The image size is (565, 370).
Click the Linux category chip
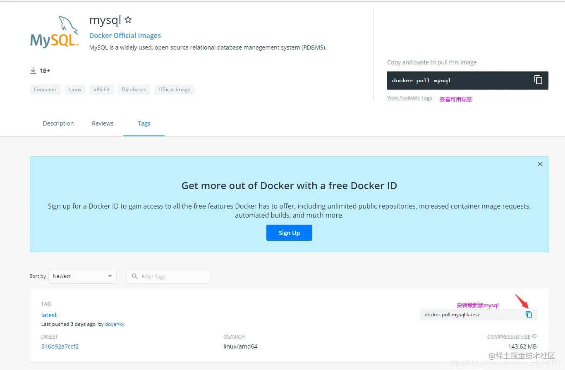(x=75, y=90)
